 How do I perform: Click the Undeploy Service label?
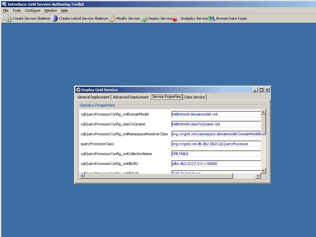[194, 18]
